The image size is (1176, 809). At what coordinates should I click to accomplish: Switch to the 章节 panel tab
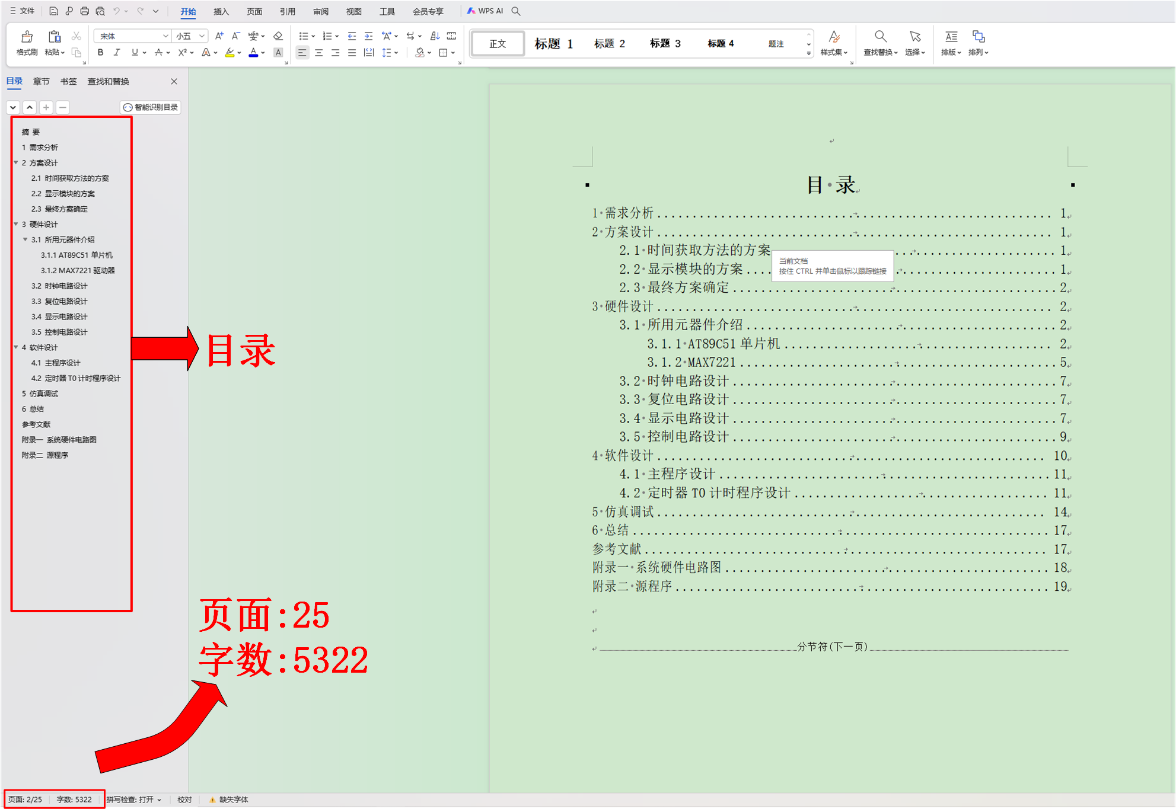click(x=41, y=81)
